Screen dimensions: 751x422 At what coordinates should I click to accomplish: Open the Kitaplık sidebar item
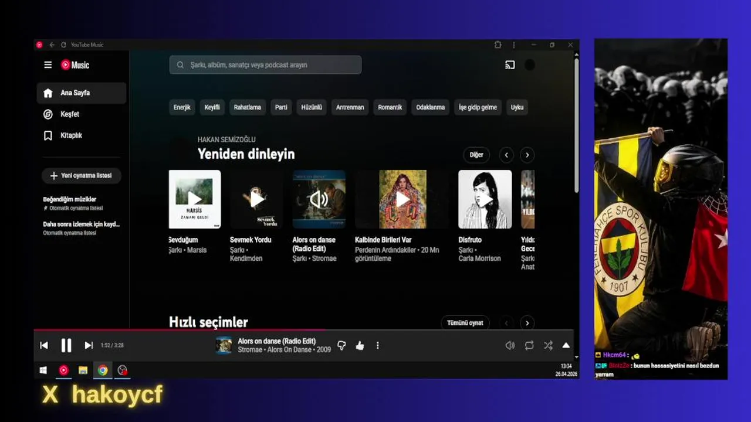[82, 135]
